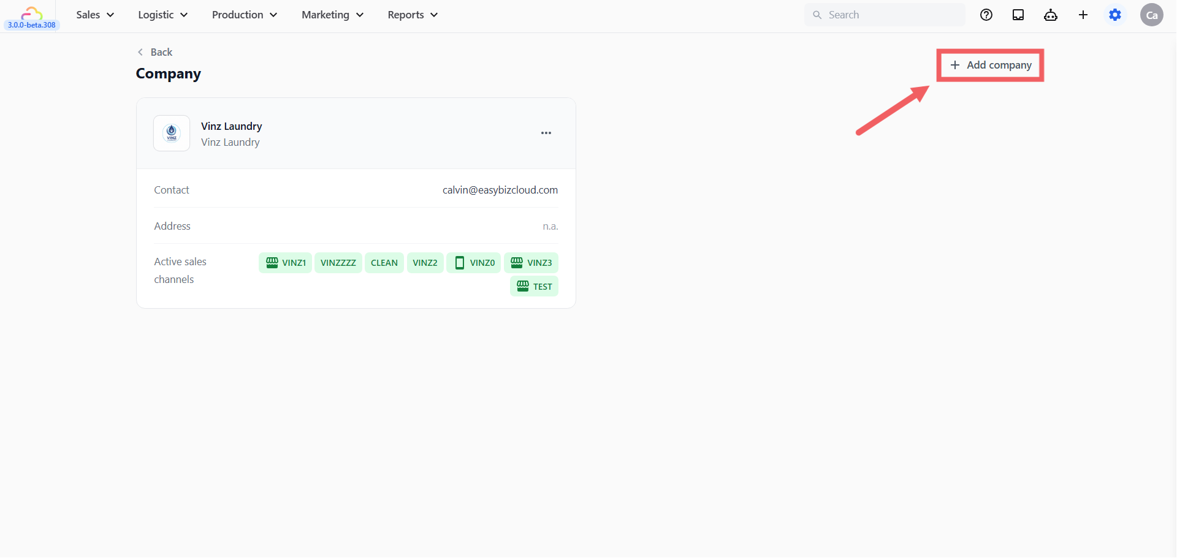Click the Address n.a. value
The width and height of the screenshot is (1177, 558).
550,226
